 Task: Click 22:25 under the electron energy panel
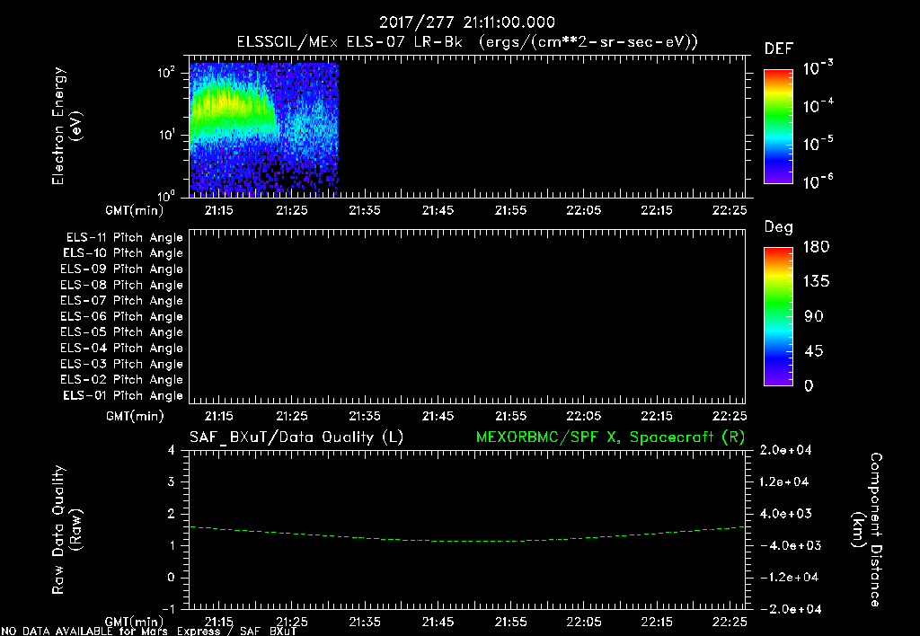click(x=730, y=210)
